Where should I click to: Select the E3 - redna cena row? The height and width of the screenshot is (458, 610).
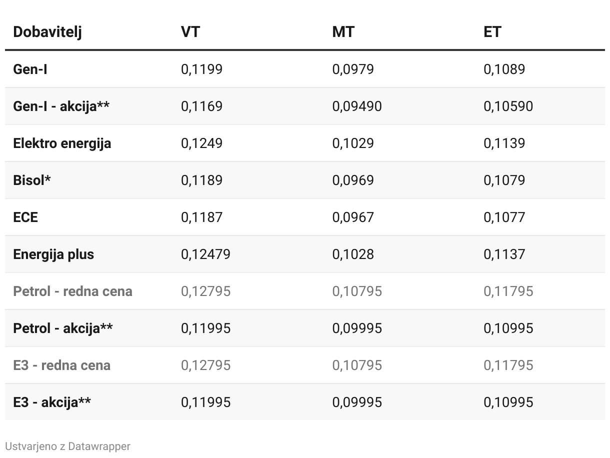click(x=61, y=365)
